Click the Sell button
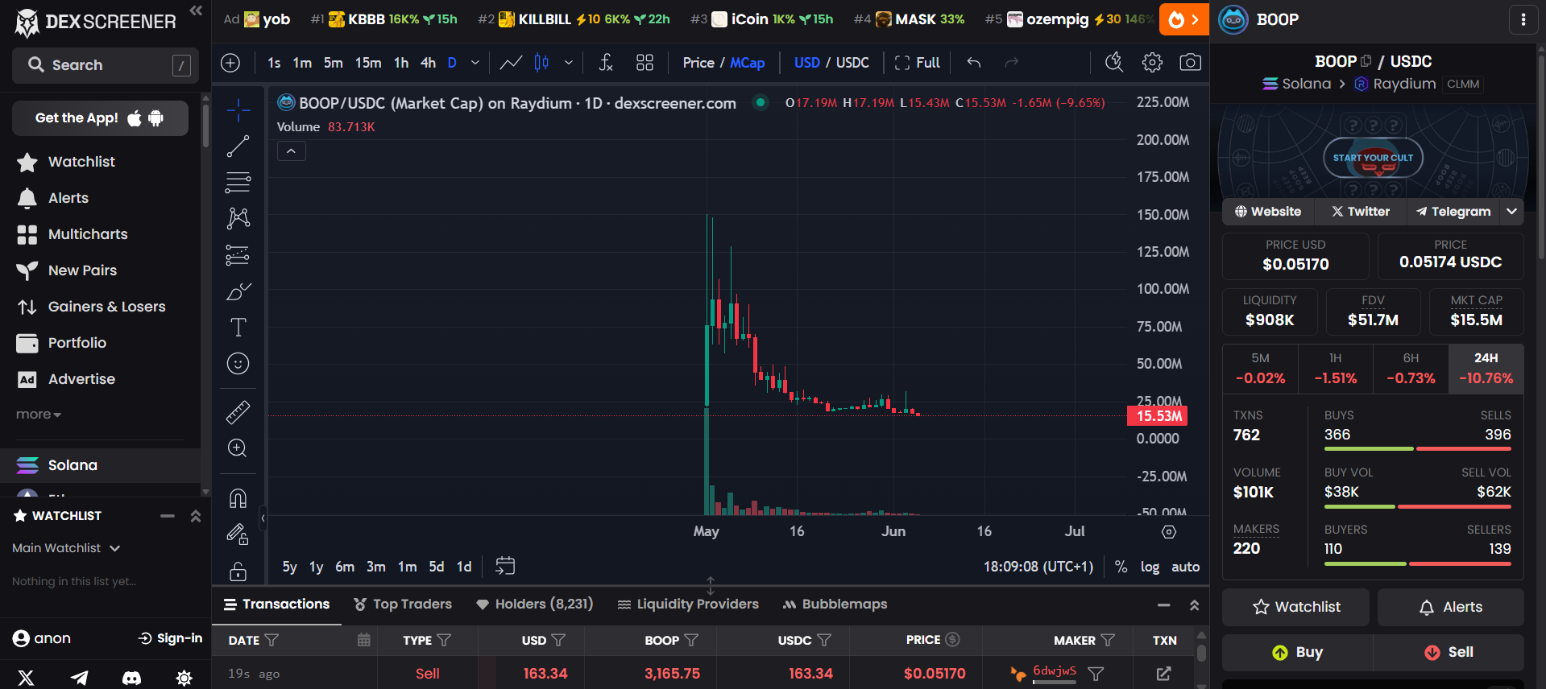 pos(1449,652)
